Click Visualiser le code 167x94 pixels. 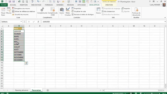tap(79, 11)
